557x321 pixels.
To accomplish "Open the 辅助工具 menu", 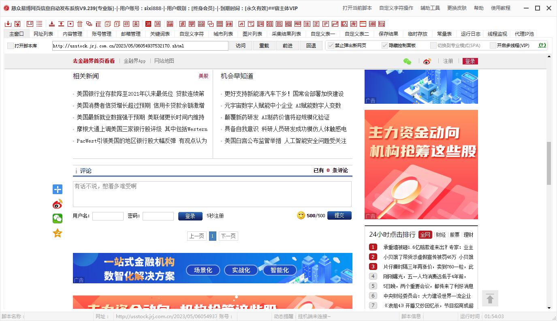I will [x=430, y=8].
